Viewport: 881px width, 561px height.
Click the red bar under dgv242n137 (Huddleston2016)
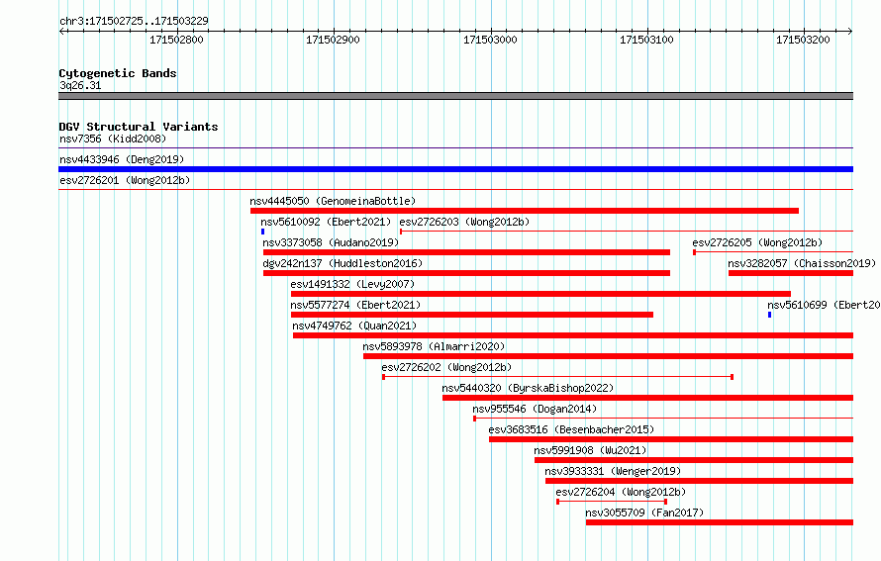(x=466, y=273)
